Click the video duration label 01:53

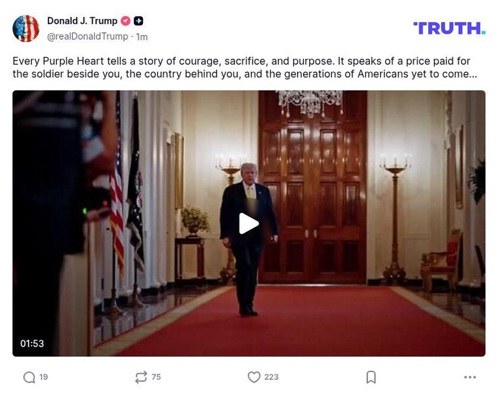pos(33,343)
